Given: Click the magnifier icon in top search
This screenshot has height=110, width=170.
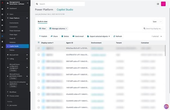Looking at the screenshot, I should 37,4.
